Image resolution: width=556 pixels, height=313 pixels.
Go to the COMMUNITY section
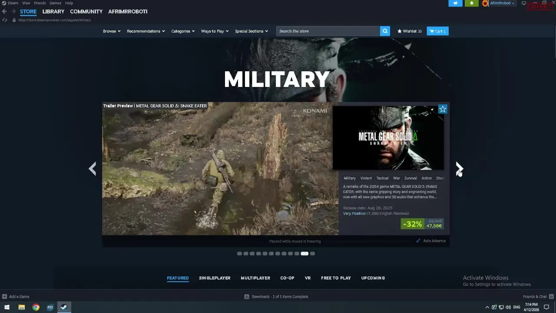click(x=86, y=11)
